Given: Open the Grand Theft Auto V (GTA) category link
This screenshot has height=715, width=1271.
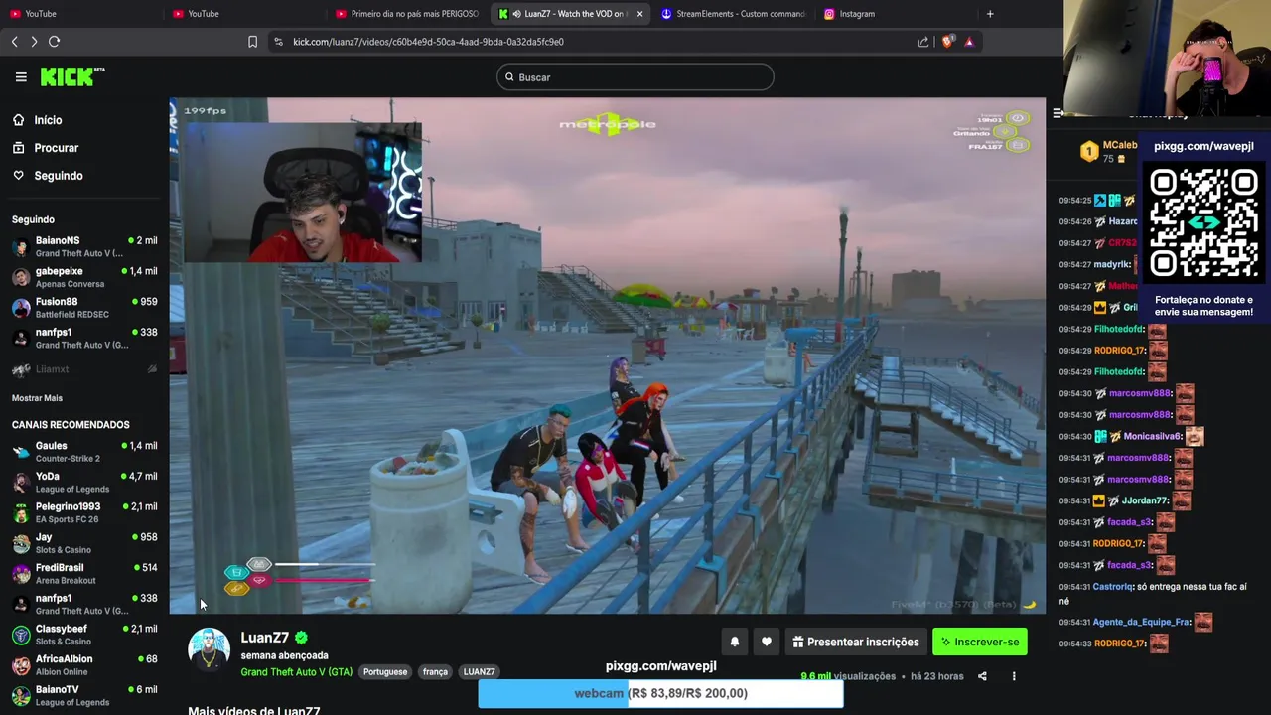Looking at the screenshot, I should [x=296, y=672].
